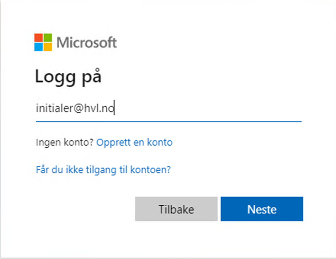
Task: Create a new account via the link
Action: tap(134, 142)
